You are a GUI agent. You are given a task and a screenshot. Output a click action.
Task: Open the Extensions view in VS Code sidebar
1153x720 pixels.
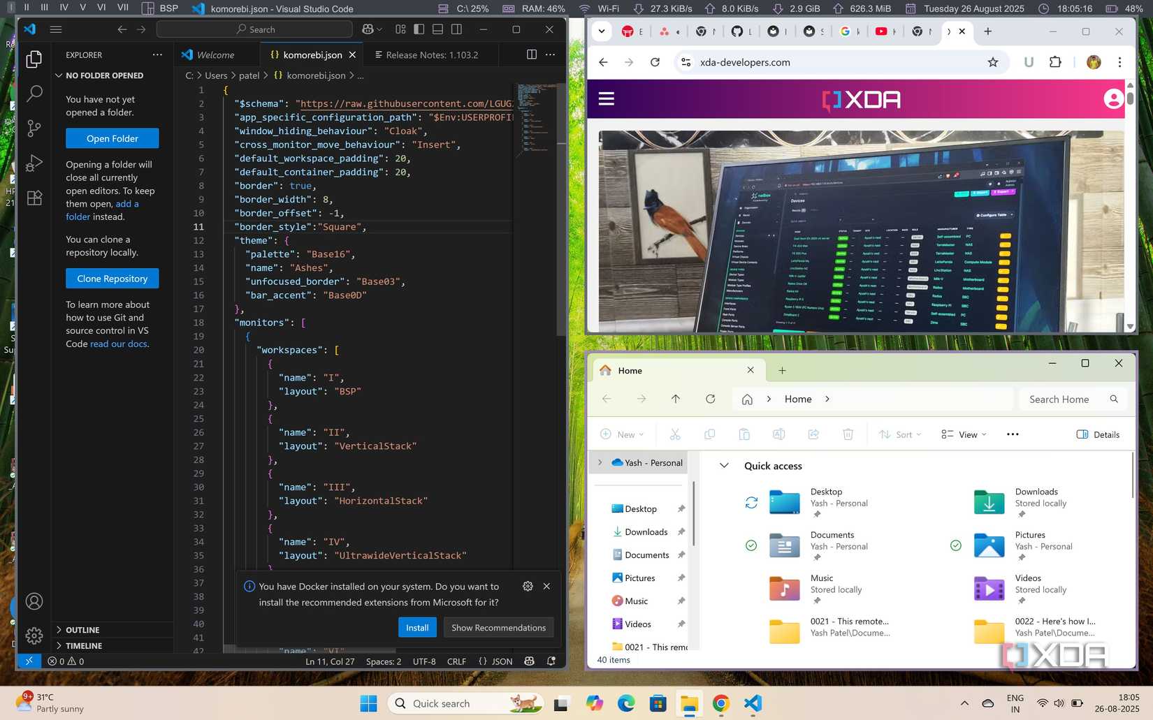click(x=34, y=198)
